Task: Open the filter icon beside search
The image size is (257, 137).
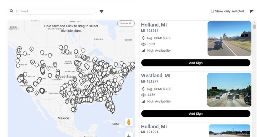Action: (102, 11)
